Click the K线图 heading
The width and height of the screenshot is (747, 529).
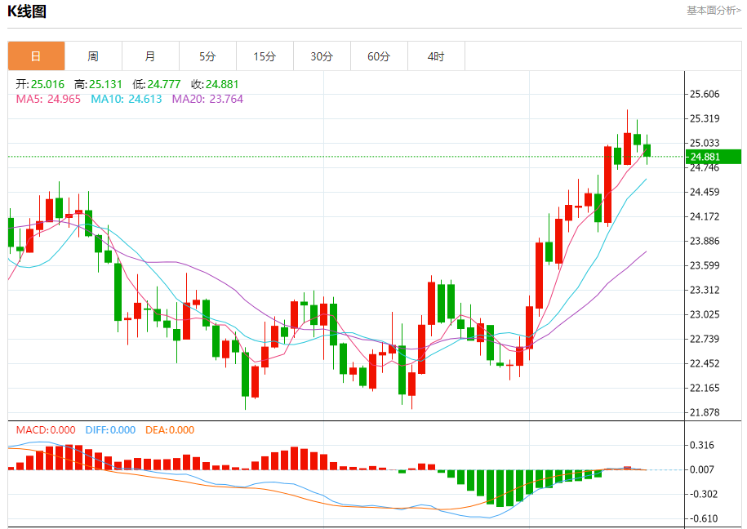[x=27, y=11]
